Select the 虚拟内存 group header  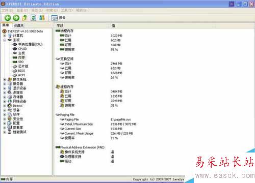pyautogui.click(x=67, y=87)
